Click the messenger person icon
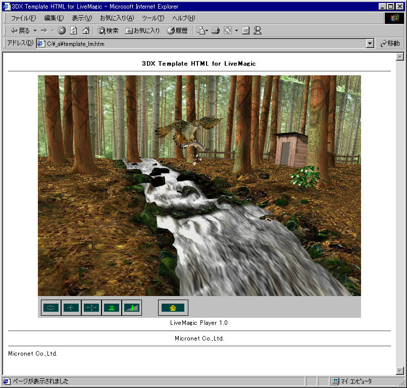 click(x=258, y=31)
